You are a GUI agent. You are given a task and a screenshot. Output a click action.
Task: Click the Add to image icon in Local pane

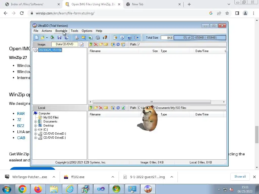pos(113,108)
